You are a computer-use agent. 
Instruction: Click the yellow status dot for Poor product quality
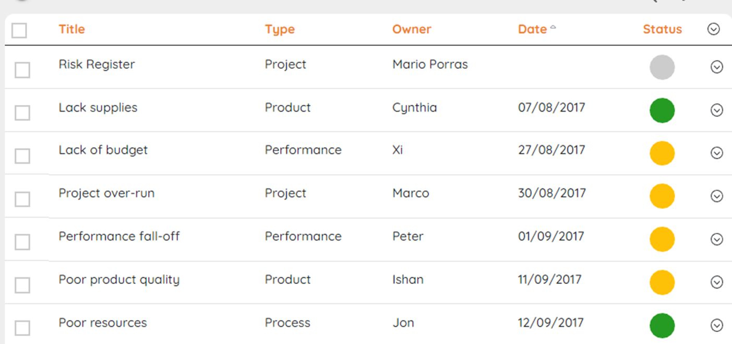click(x=662, y=282)
